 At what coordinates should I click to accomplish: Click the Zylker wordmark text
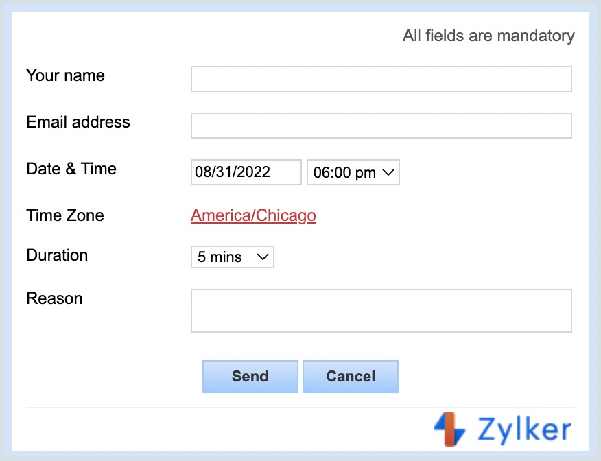click(x=523, y=430)
